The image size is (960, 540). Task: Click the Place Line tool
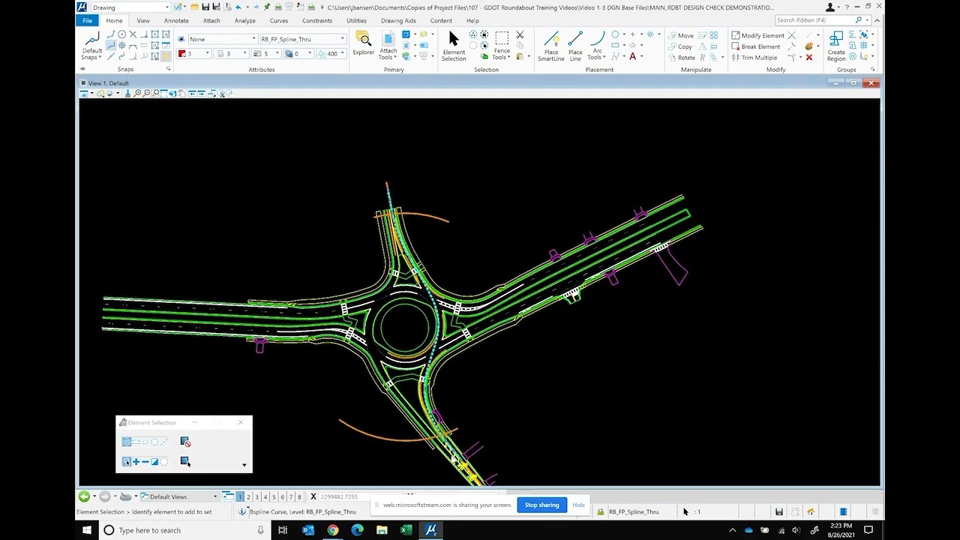click(575, 46)
